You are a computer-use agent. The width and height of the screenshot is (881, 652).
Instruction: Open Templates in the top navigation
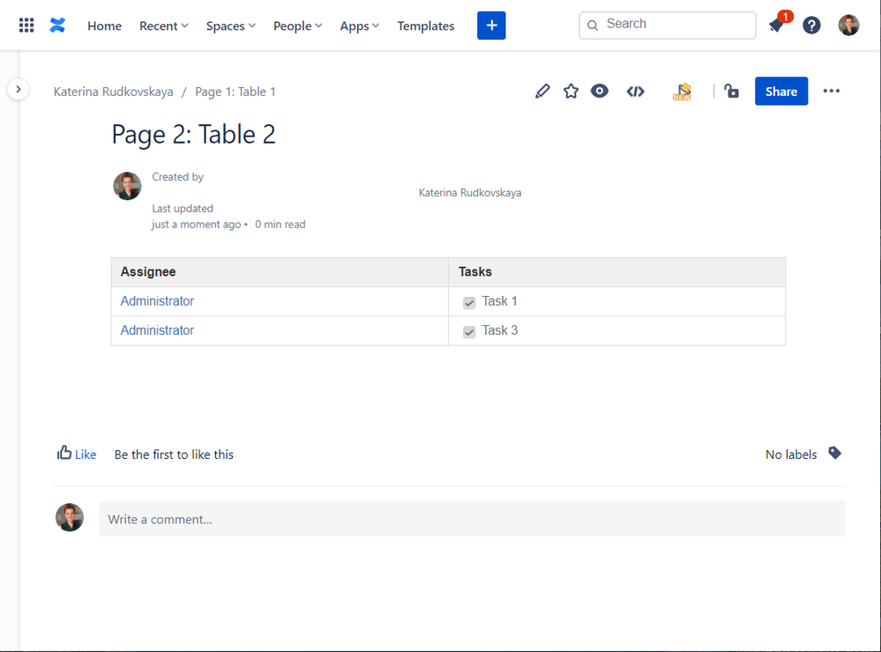click(426, 26)
